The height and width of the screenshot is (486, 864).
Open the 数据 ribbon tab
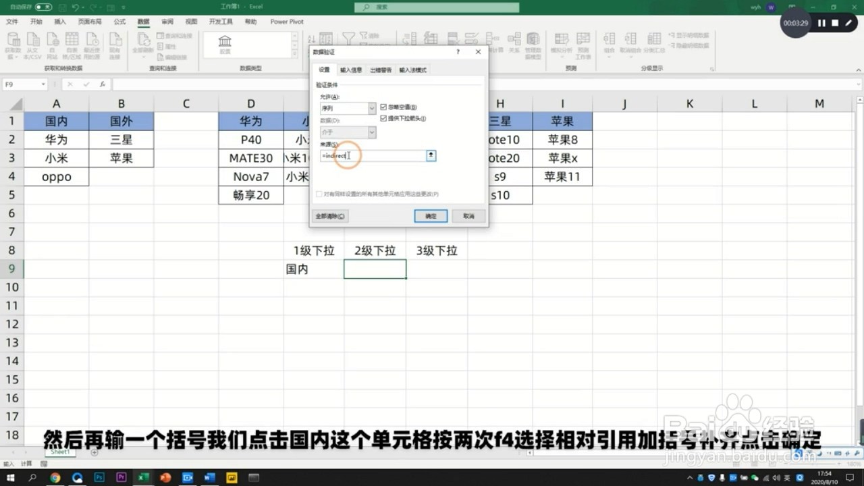click(x=143, y=22)
